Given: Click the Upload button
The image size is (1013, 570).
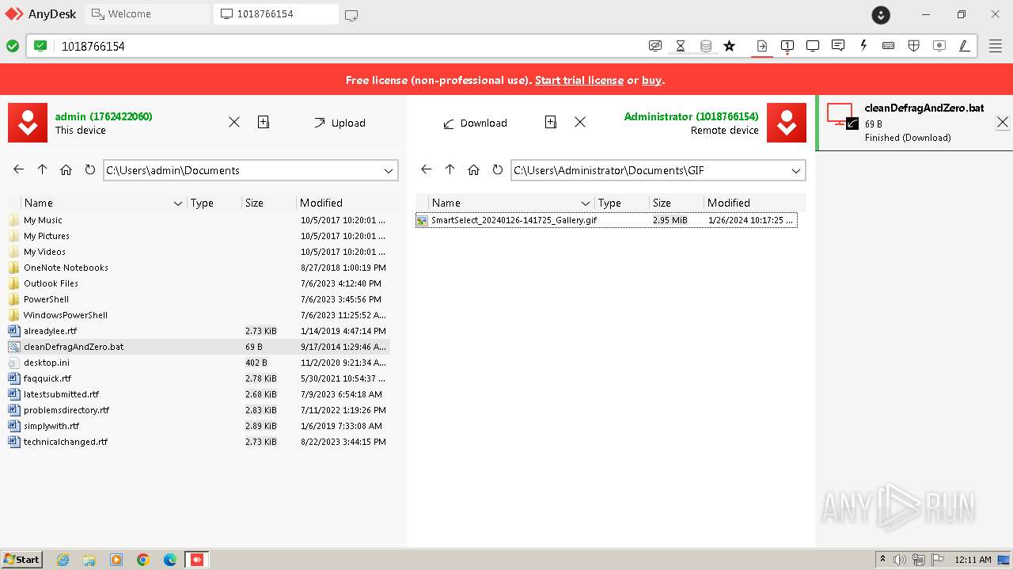Looking at the screenshot, I should coord(340,123).
